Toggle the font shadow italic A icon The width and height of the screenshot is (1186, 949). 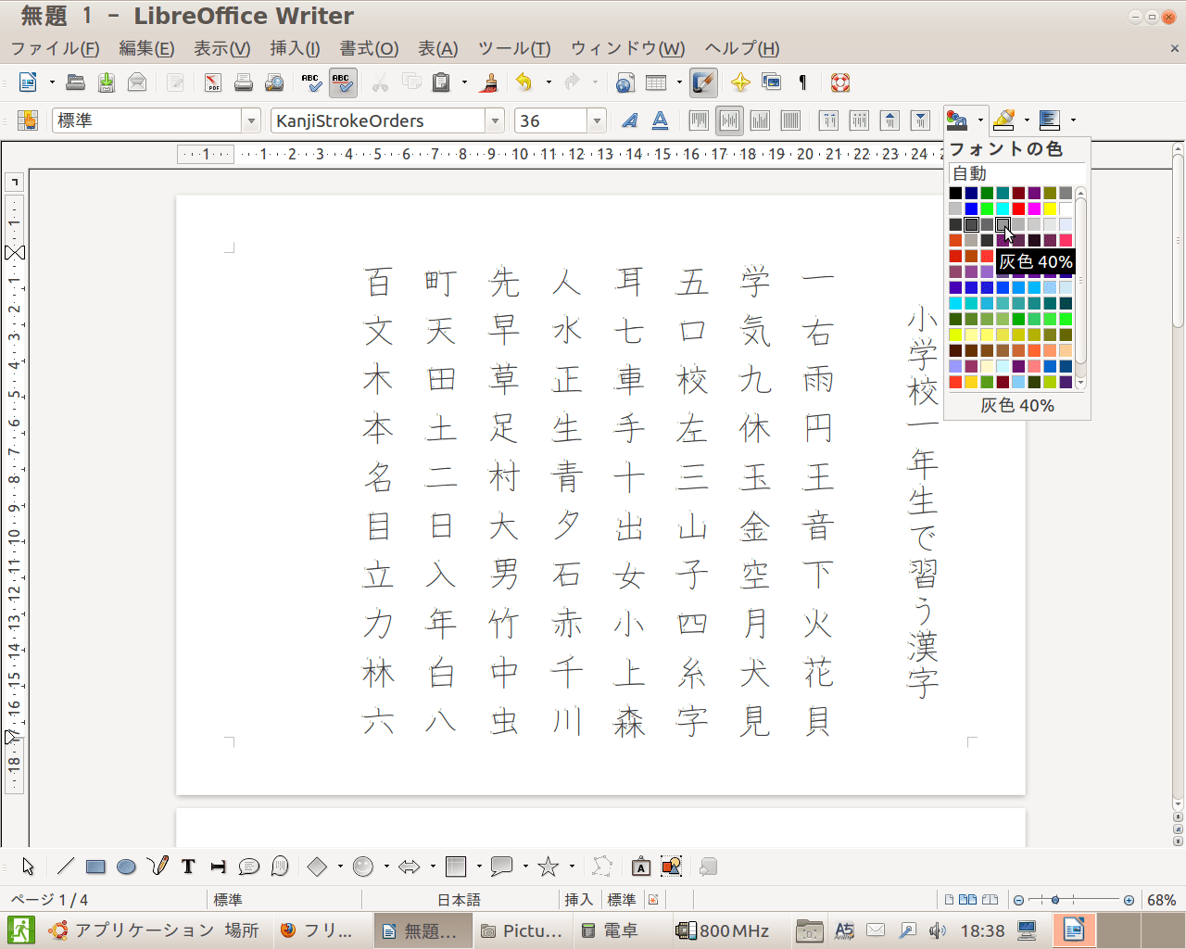tap(630, 120)
